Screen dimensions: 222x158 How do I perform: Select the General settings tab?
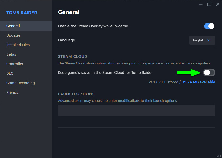(13, 26)
